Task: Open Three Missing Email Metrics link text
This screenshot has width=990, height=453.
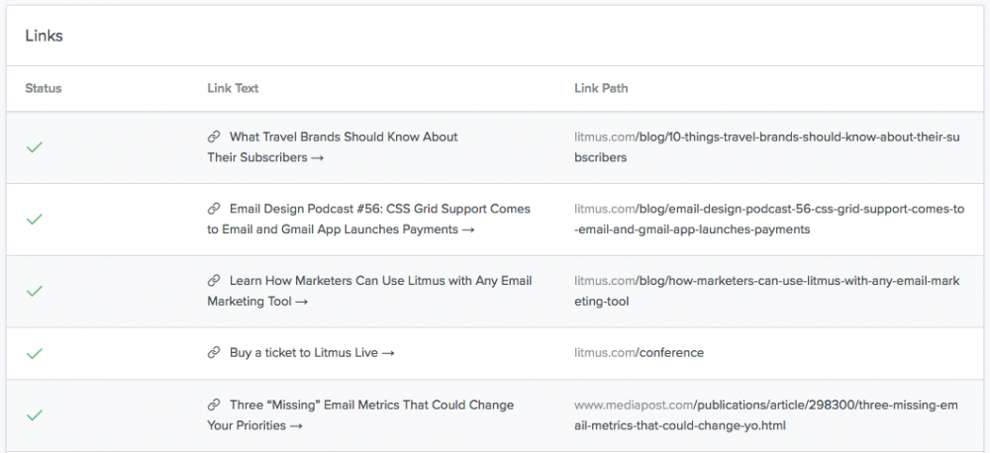Action: point(371,406)
